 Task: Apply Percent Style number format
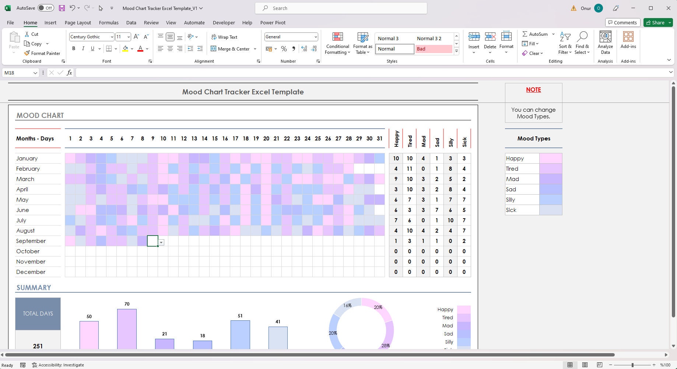(x=284, y=49)
